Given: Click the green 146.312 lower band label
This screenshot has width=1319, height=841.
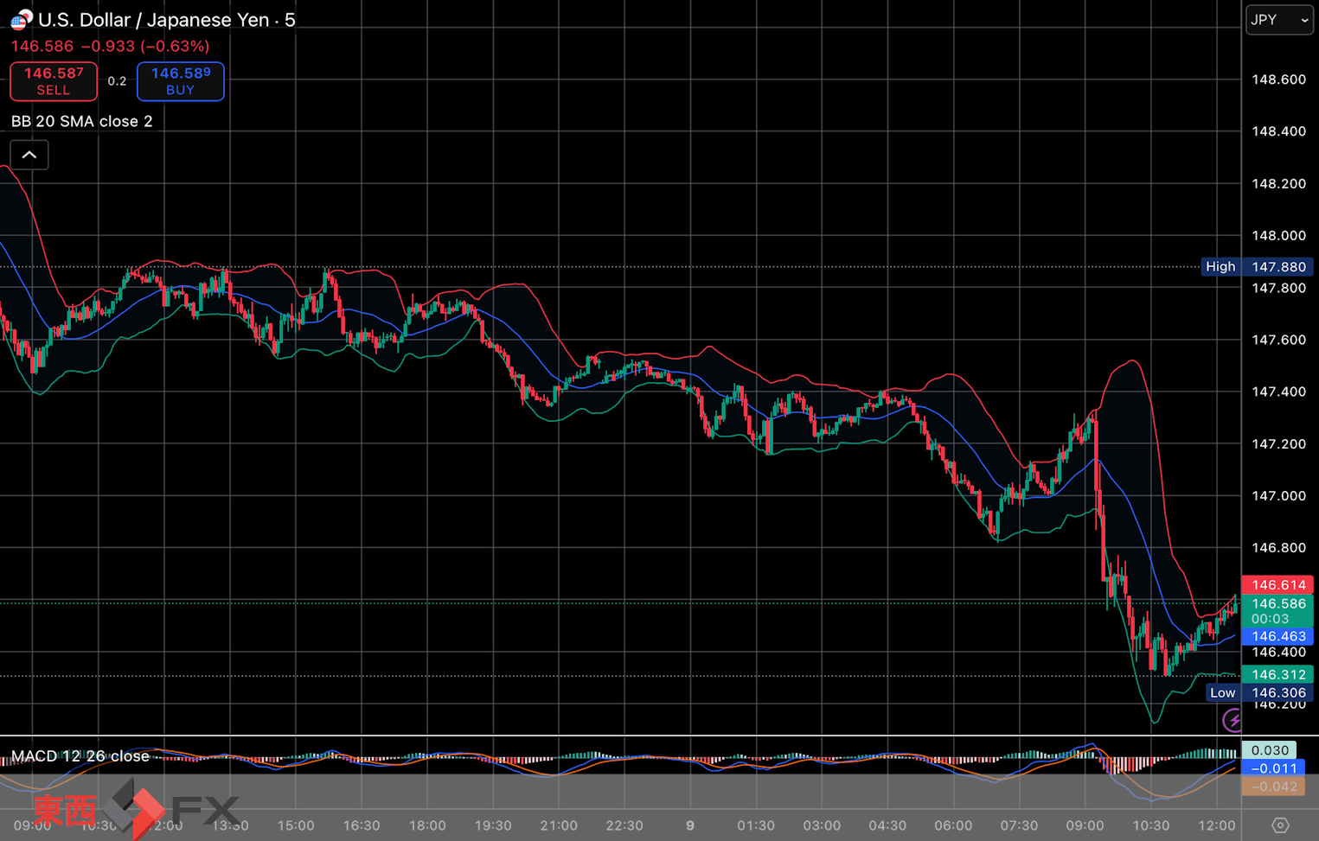Looking at the screenshot, I should [x=1277, y=674].
